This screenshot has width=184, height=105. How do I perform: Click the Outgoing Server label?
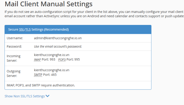pyautogui.click(x=14, y=73)
